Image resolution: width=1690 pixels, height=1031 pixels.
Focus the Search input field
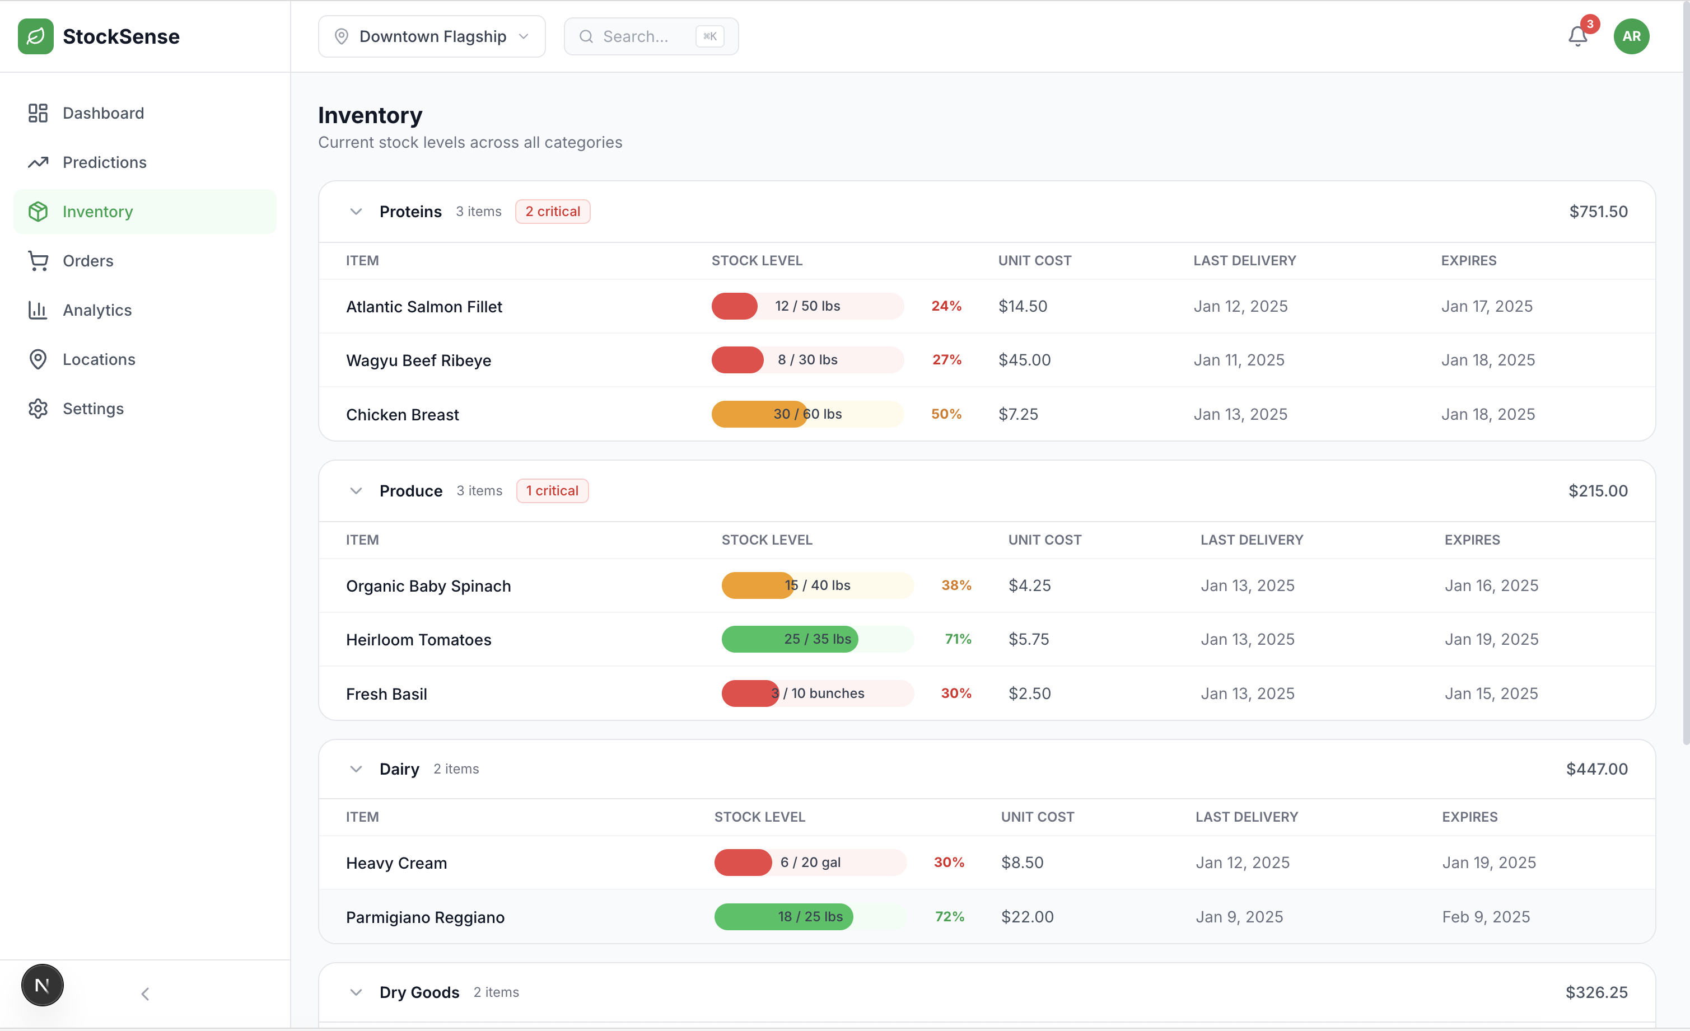[645, 36]
